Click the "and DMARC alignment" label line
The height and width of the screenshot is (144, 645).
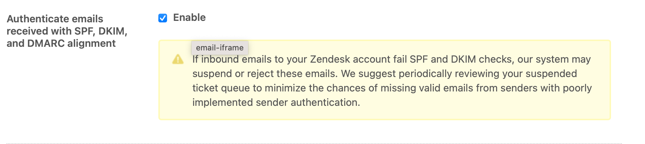click(x=61, y=43)
